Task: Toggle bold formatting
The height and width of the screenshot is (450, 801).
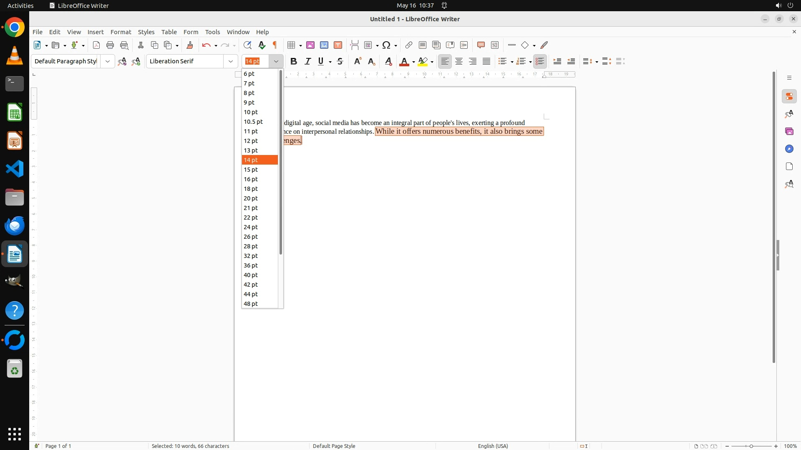Action: coord(294,61)
